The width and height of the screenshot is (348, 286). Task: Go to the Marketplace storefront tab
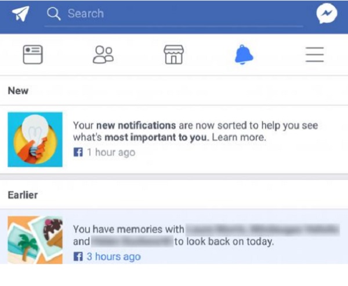[x=173, y=55]
